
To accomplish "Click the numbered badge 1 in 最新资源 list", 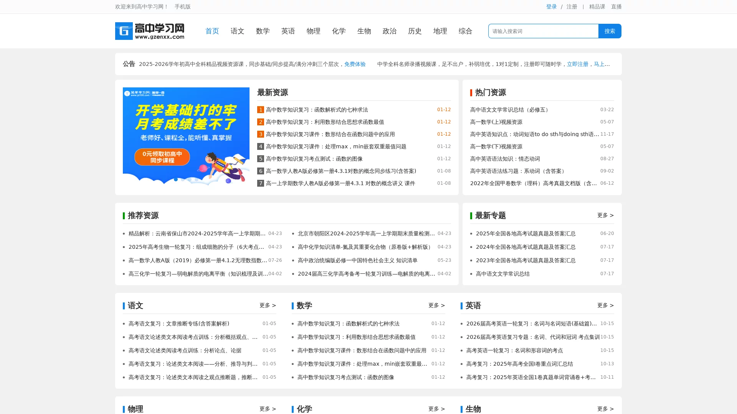I will click(x=260, y=110).
